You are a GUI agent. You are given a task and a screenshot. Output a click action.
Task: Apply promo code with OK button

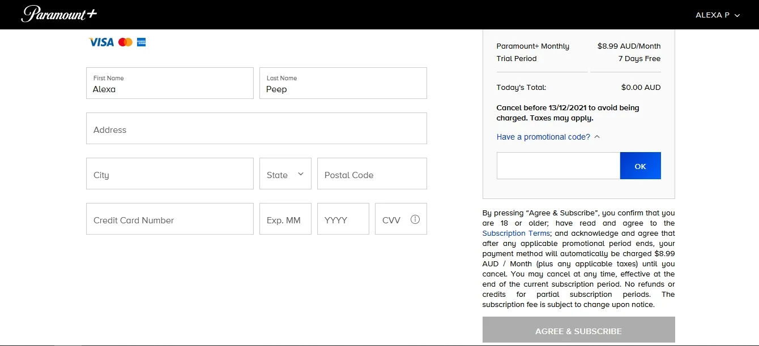pos(640,166)
